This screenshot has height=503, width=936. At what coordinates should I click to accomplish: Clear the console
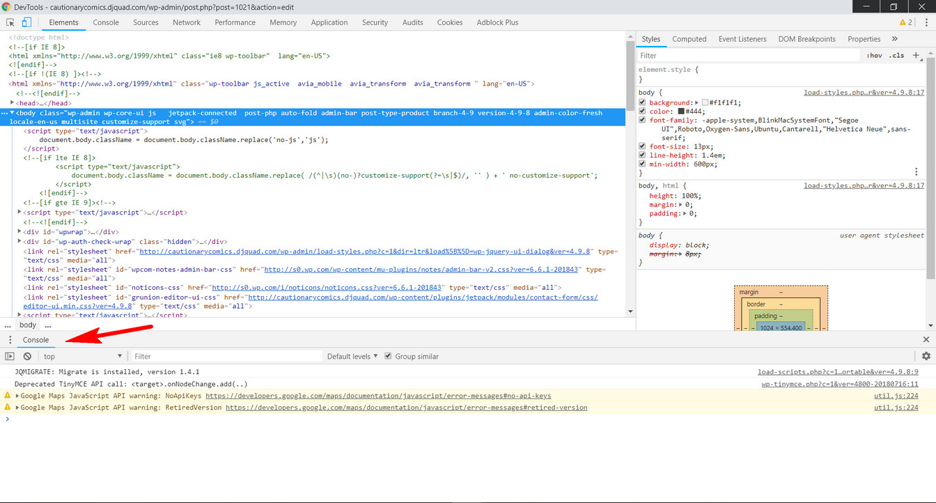28,356
